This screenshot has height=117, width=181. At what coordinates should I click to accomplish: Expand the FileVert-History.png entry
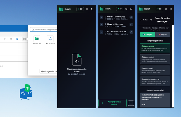[101, 25]
